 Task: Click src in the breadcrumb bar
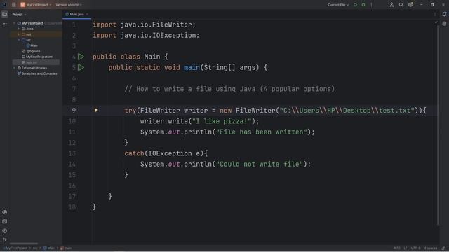[35, 248]
